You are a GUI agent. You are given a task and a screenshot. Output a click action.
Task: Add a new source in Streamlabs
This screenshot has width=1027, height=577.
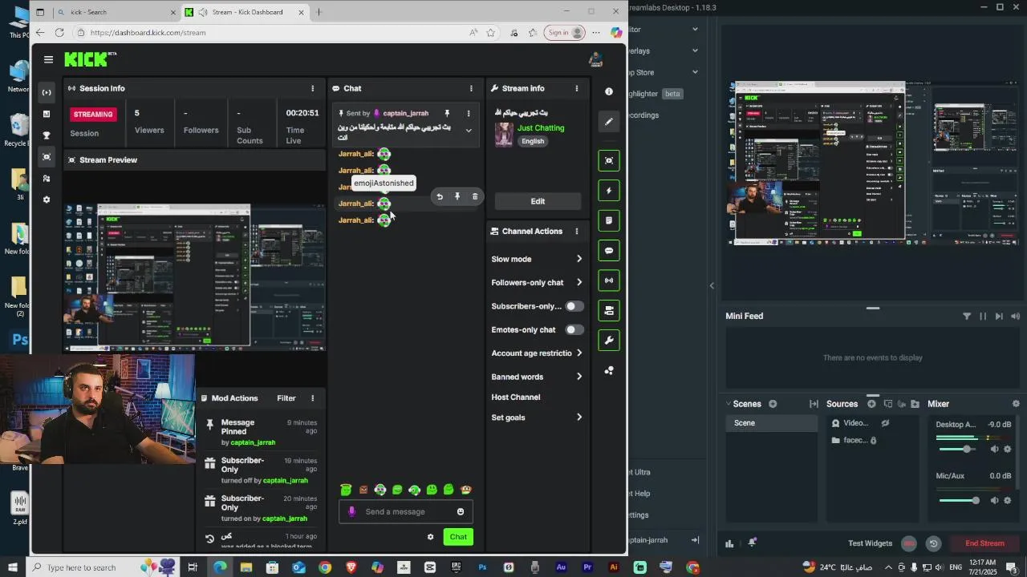point(871,404)
